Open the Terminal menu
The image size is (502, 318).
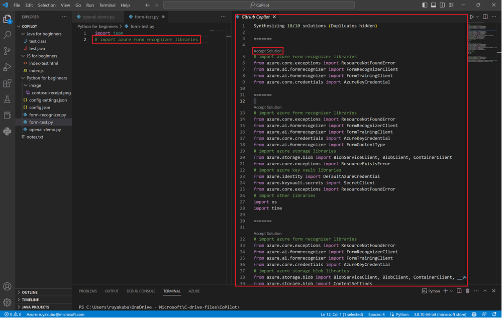[107, 5]
